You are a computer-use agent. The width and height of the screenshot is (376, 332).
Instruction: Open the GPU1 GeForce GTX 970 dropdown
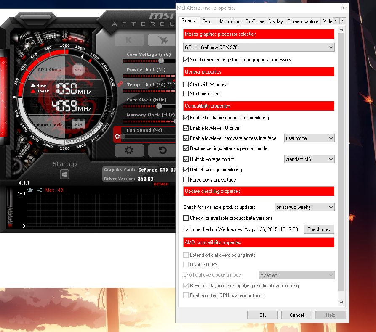click(259, 47)
